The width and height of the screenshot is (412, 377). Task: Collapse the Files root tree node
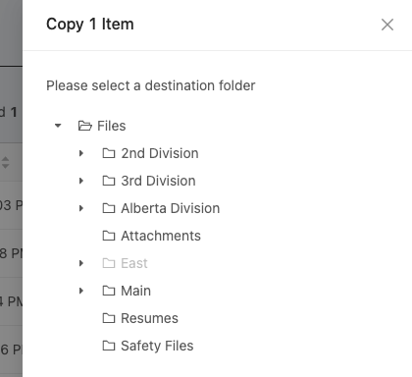(x=58, y=126)
